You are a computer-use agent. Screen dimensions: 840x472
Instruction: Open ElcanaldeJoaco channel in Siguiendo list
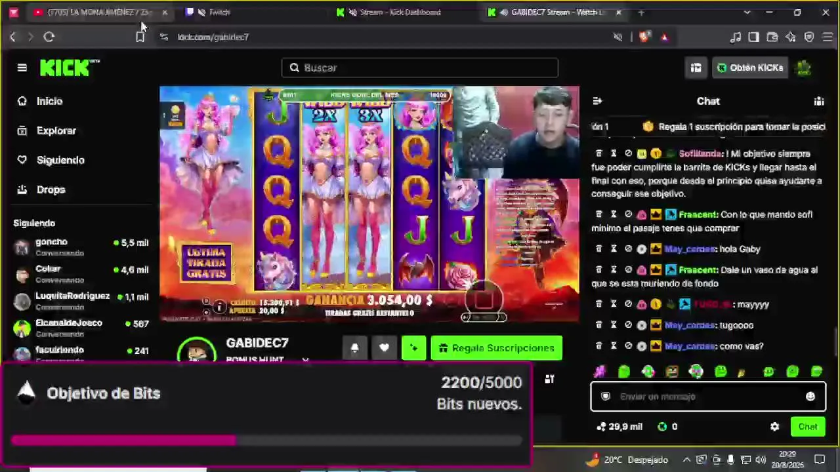[x=81, y=328]
